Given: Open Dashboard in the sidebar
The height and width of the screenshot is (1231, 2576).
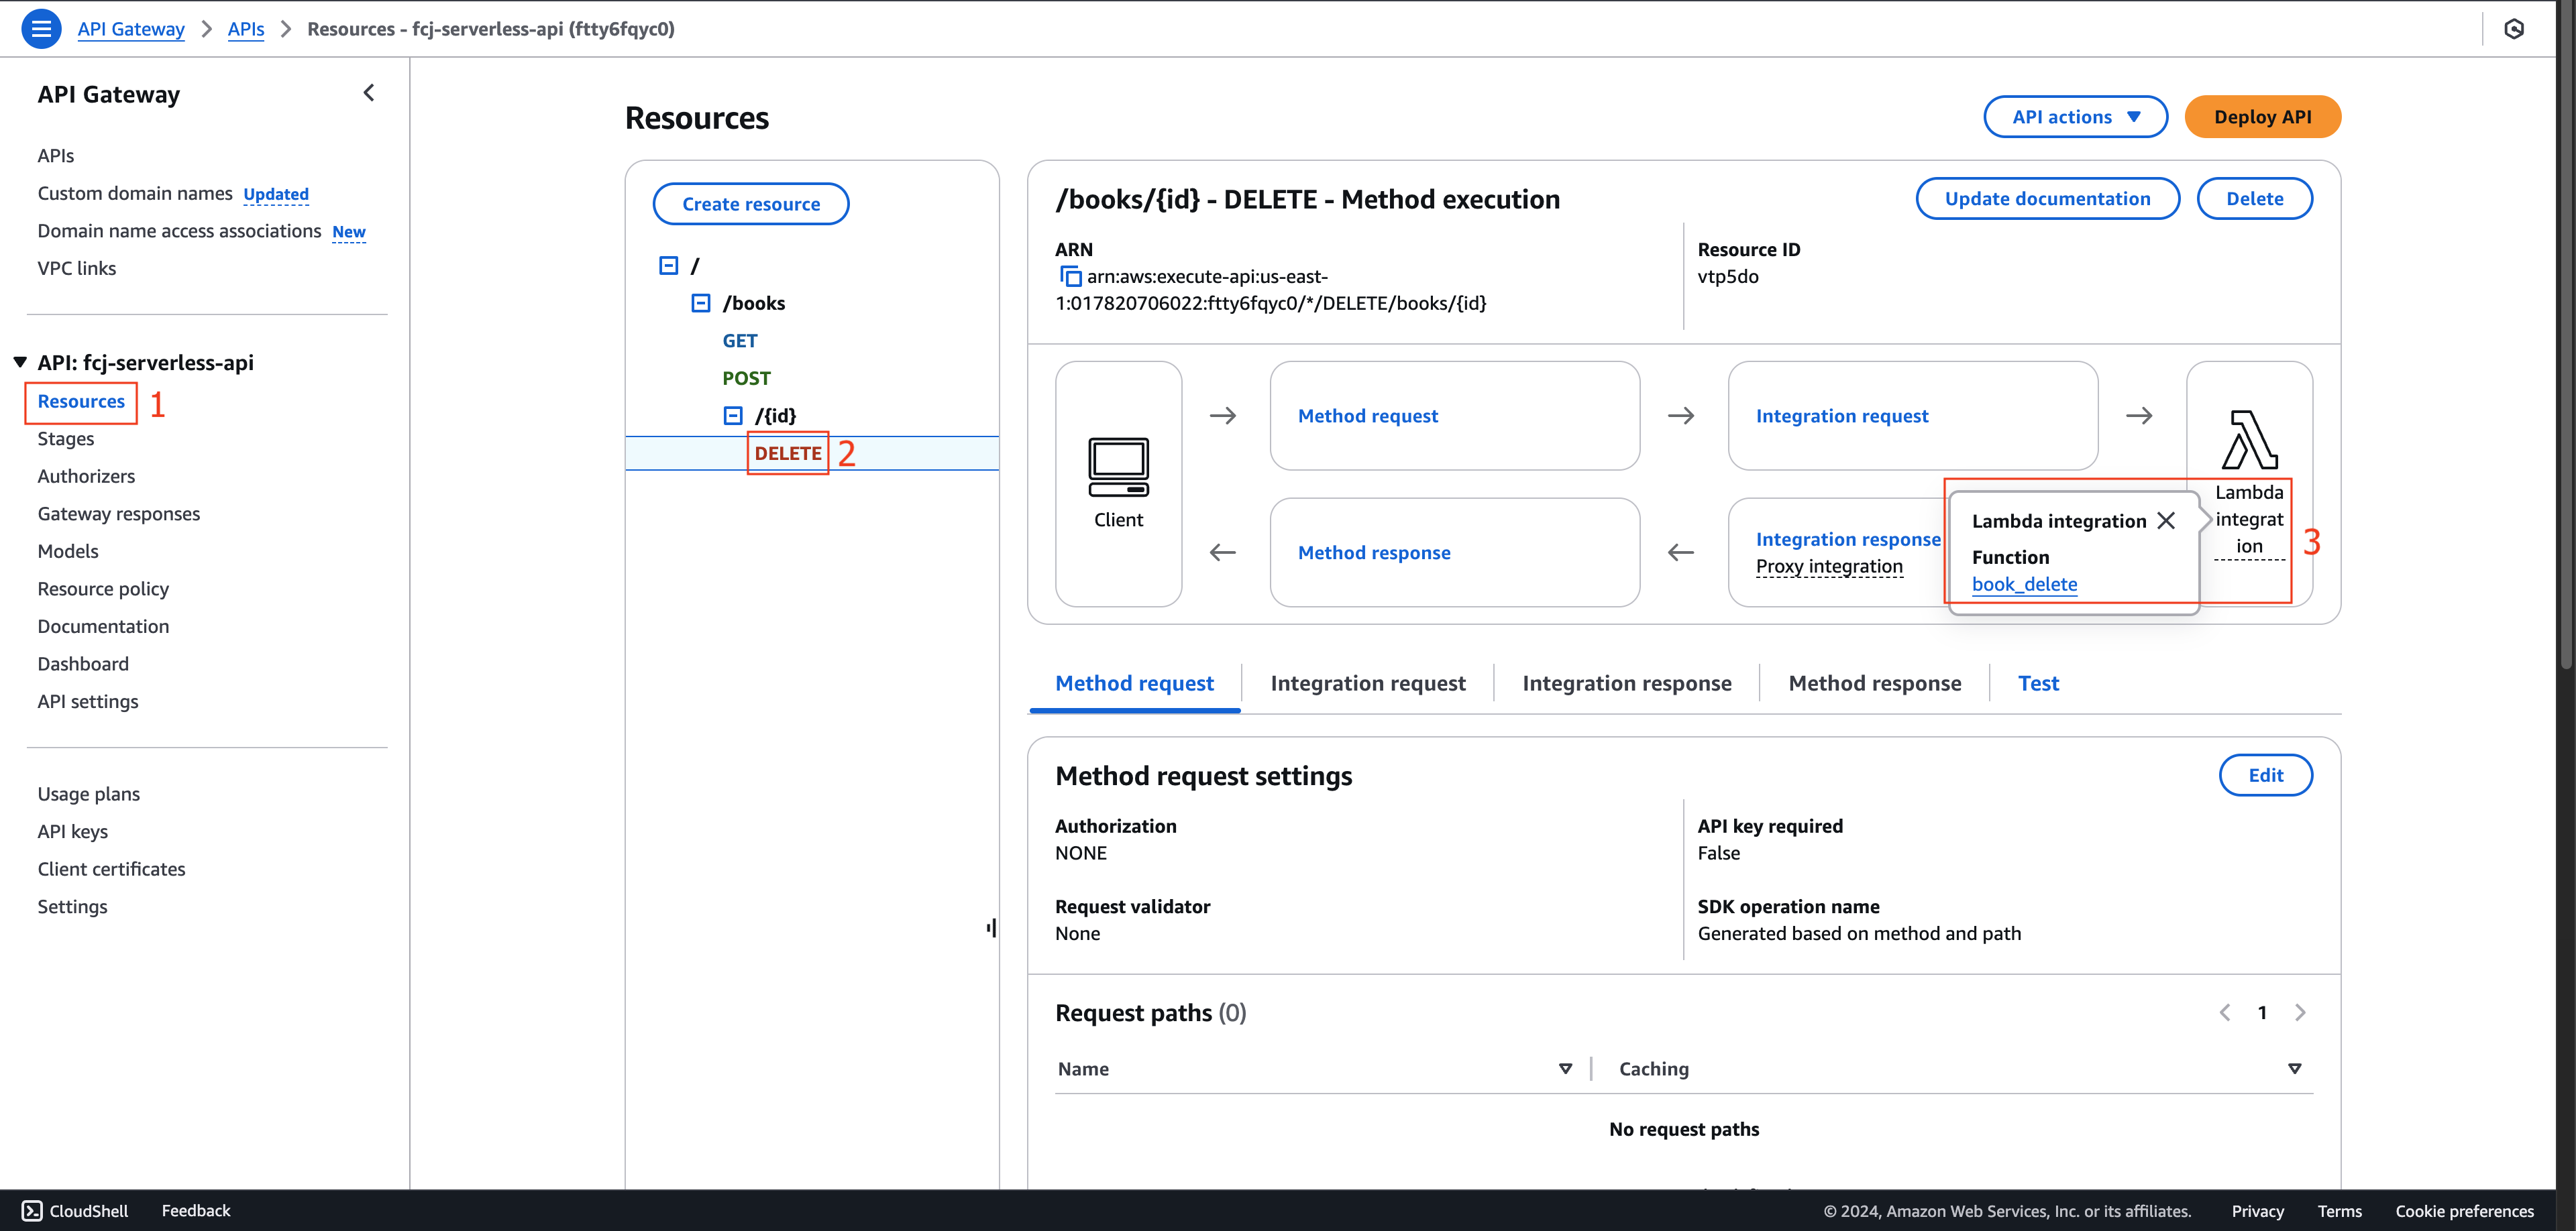Looking at the screenshot, I should coord(83,664).
